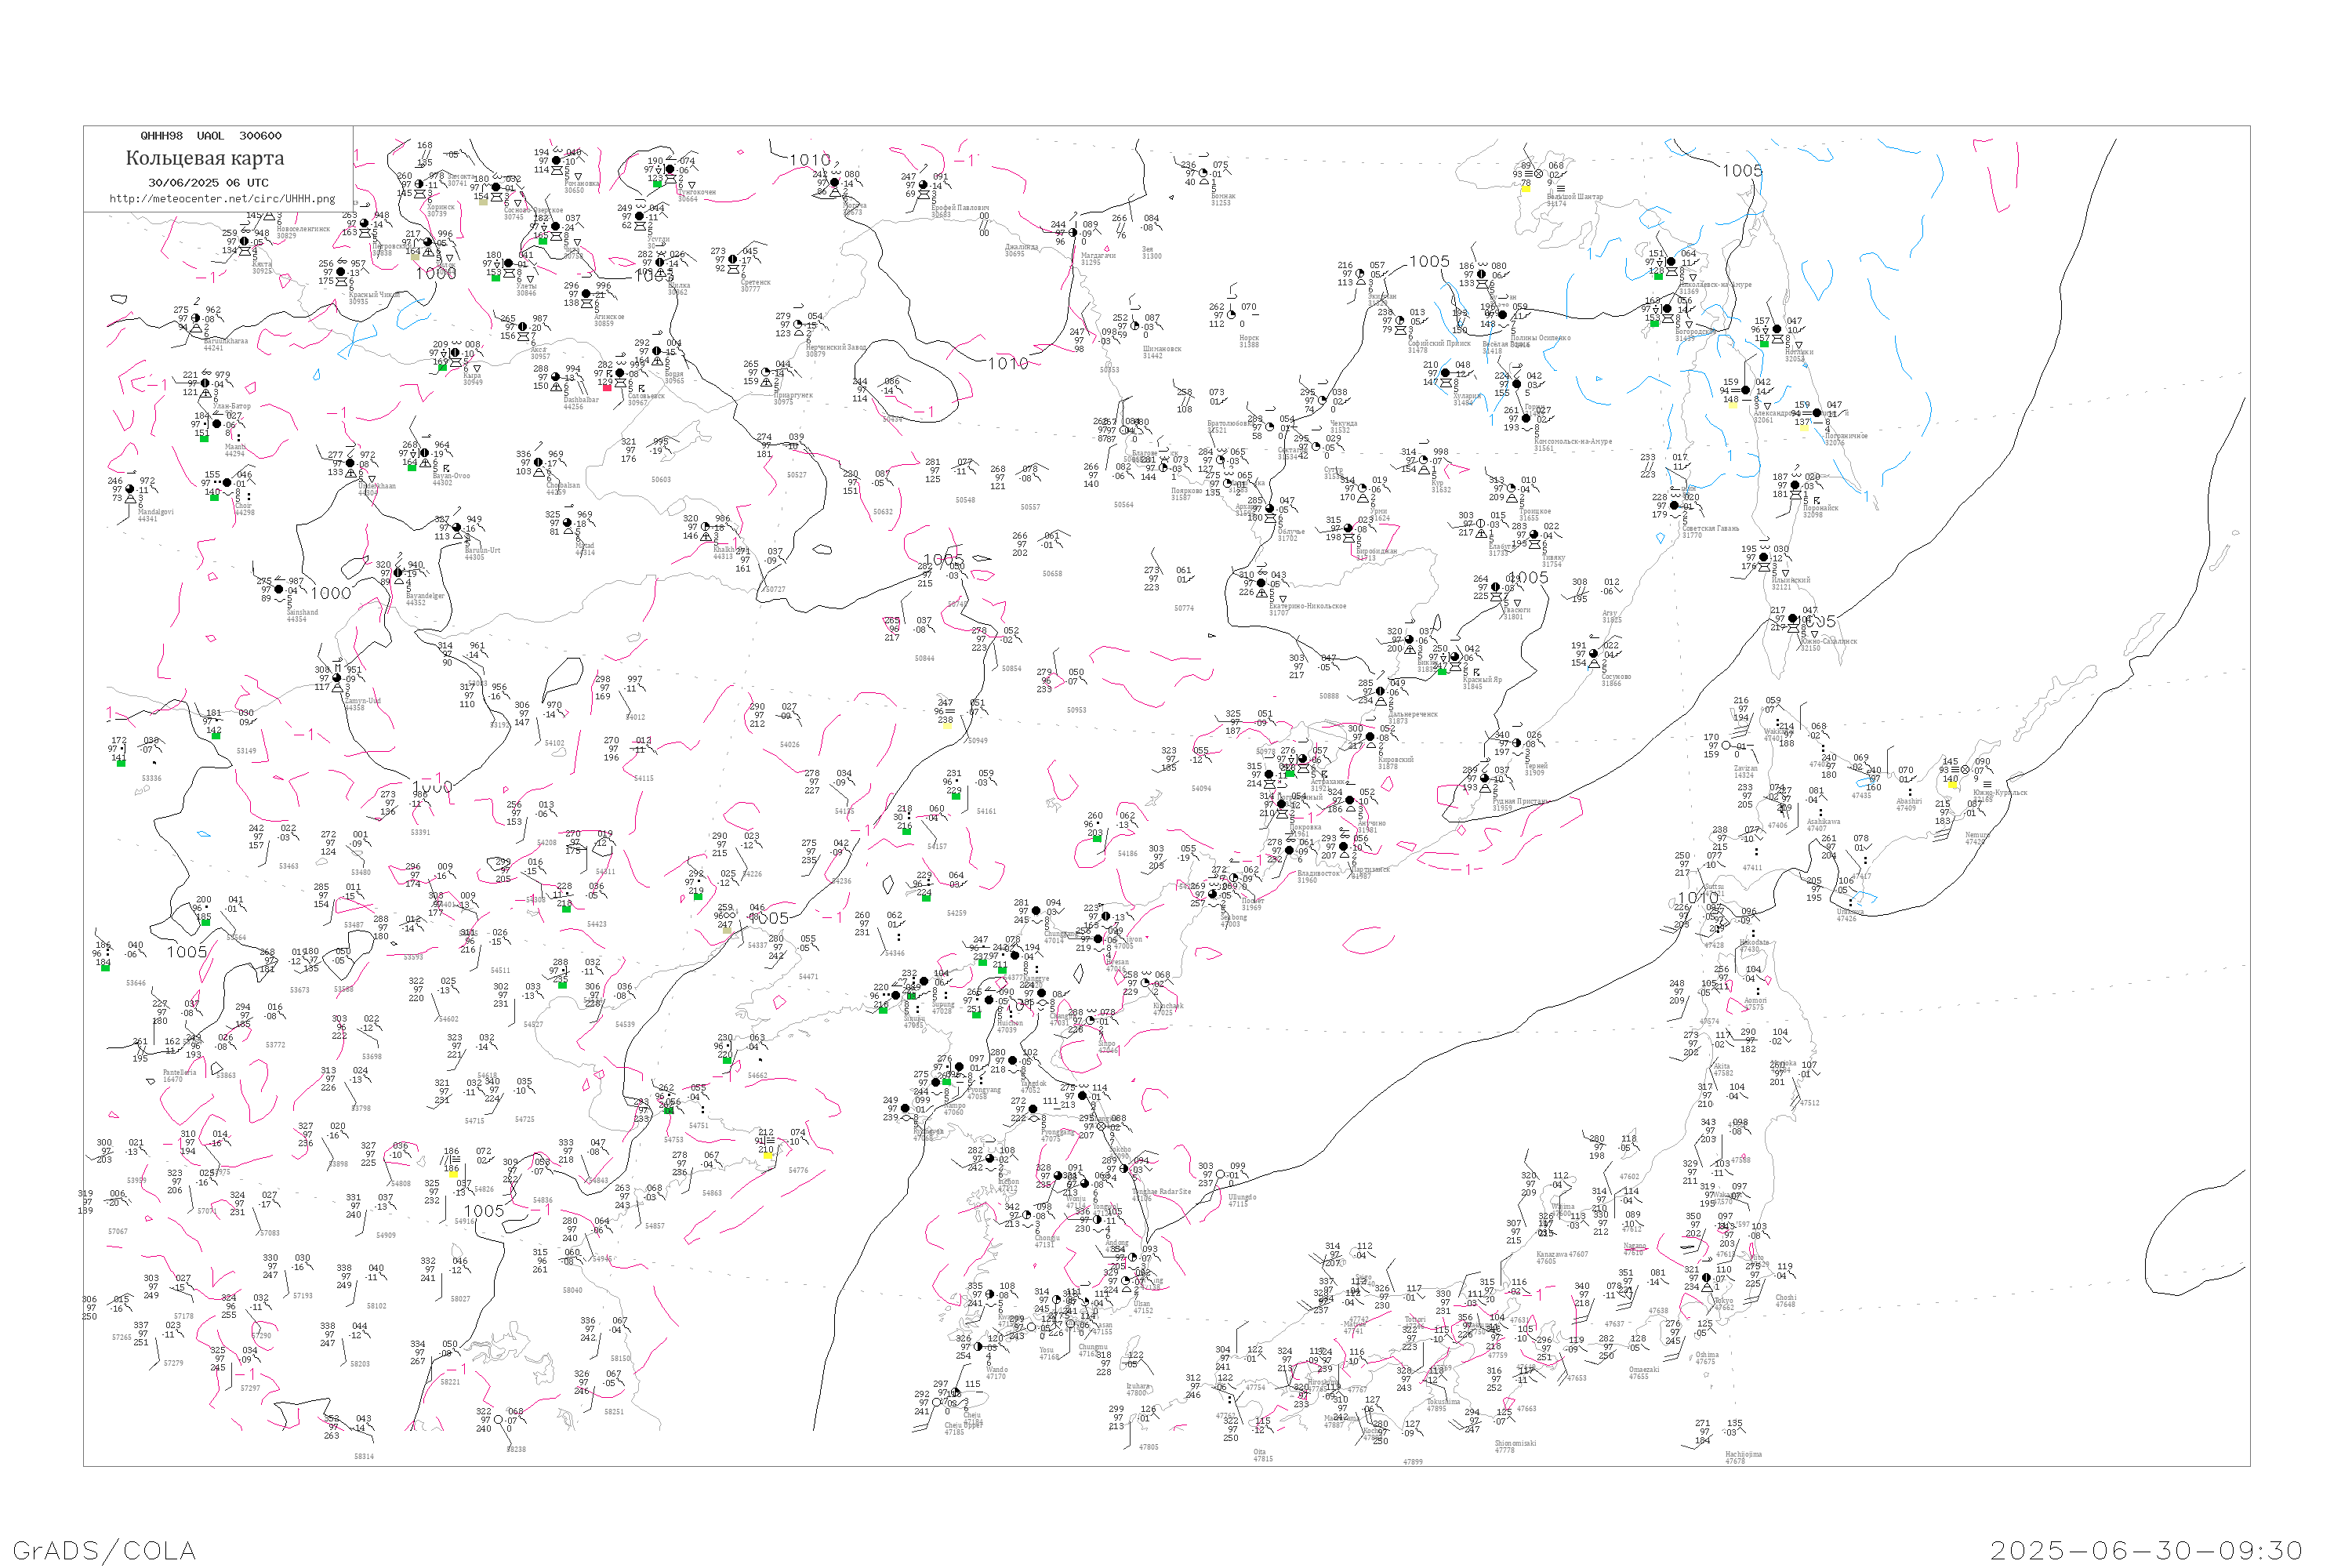Screen dimensions: 2352x1568
Task: Click the meteocenter.net UHHH.png URL text
Action: click(222, 199)
